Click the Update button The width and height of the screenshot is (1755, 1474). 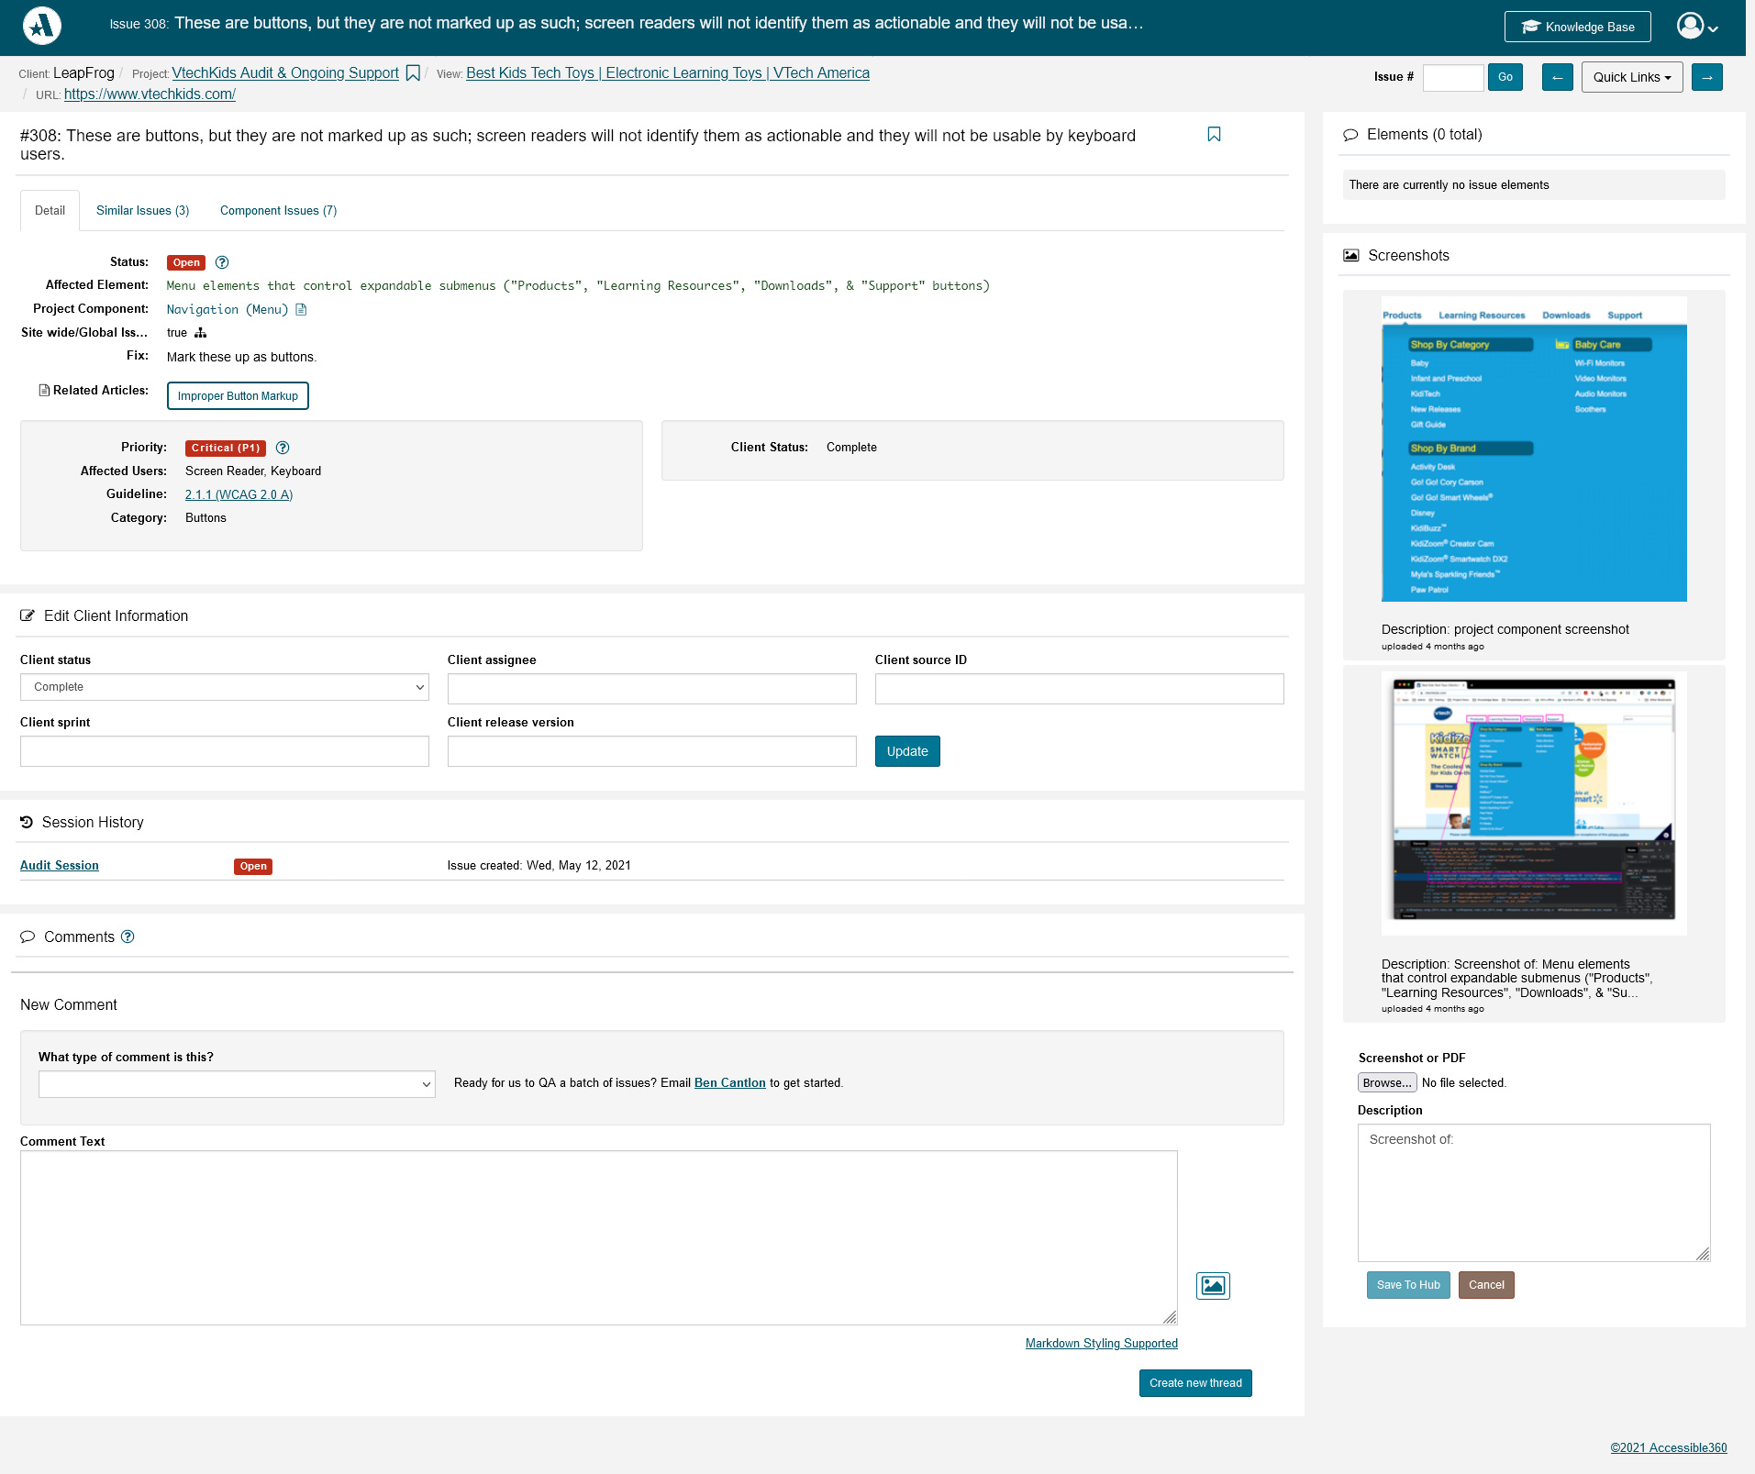click(x=907, y=751)
